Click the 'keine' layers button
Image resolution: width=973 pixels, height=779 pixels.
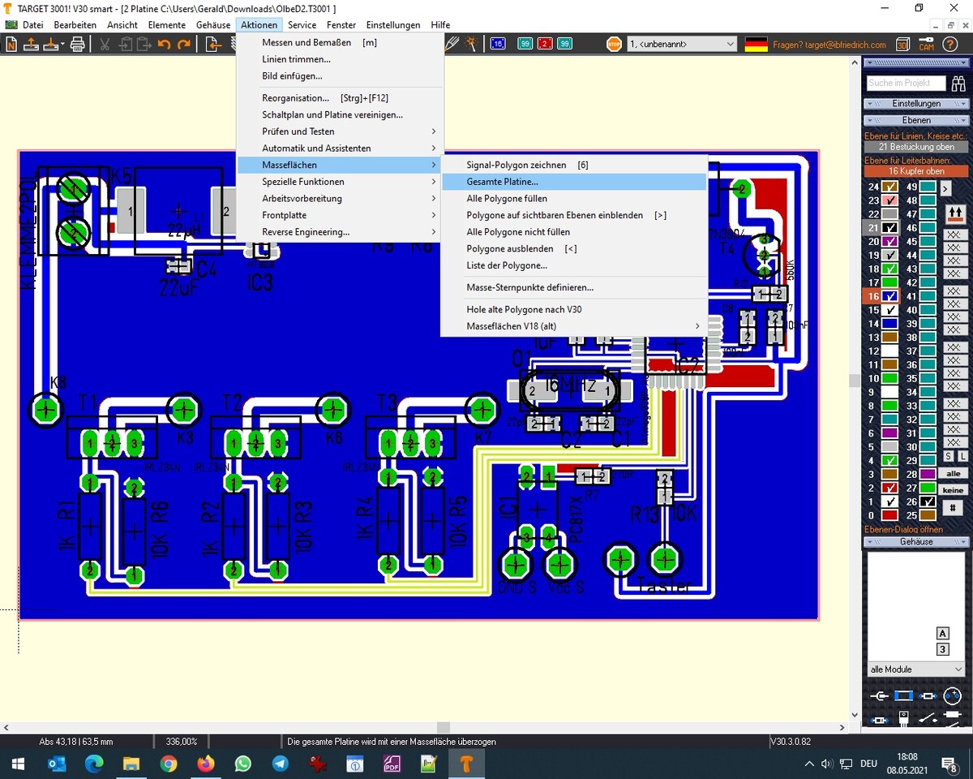pos(953,490)
